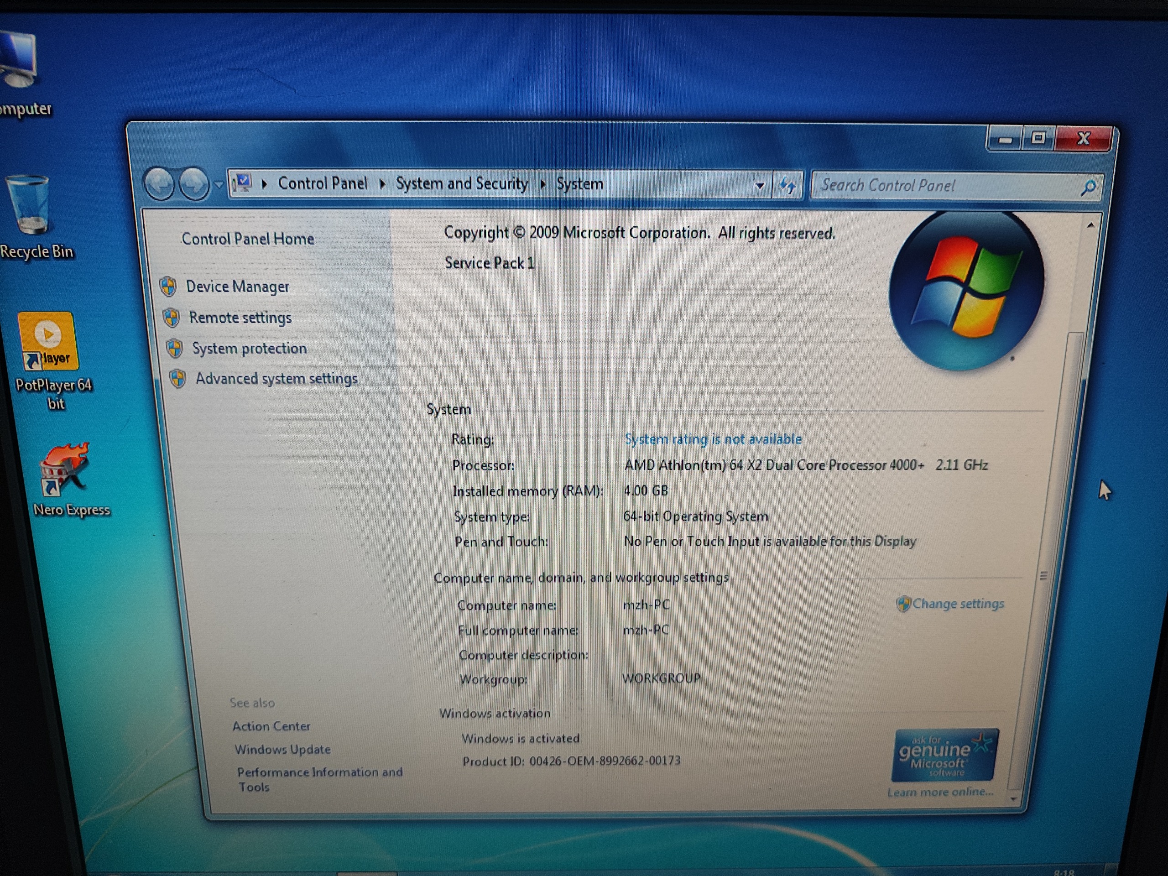Click the 'Windows is activated' text

click(520, 738)
